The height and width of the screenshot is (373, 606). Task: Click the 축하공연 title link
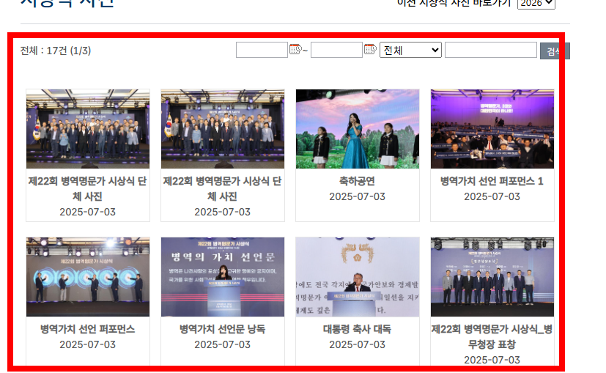(357, 181)
